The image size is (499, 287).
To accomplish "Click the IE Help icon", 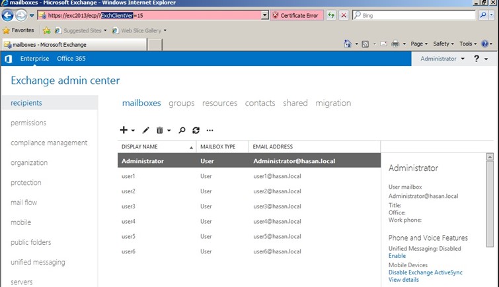I will coord(484,44).
